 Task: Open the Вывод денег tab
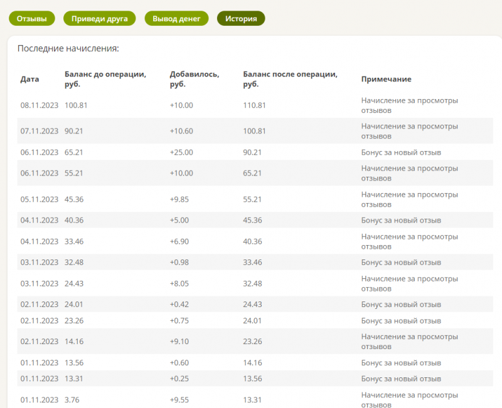coord(176,19)
